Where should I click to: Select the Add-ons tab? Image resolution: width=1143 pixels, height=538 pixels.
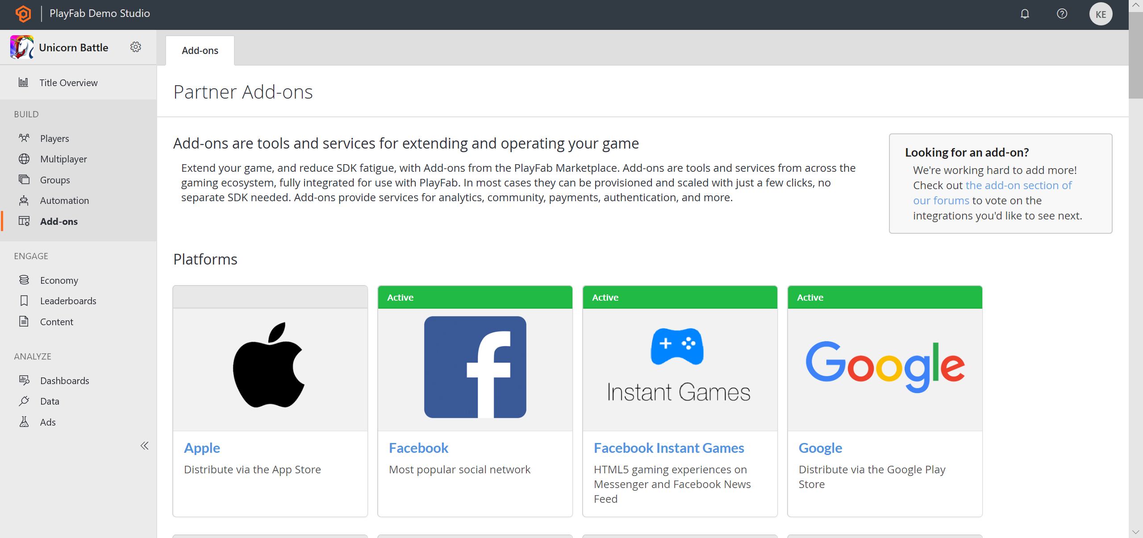coord(200,50)
